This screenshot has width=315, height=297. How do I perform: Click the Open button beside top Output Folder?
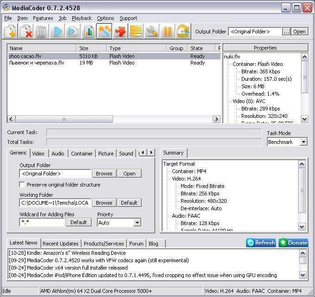[299, 32]
